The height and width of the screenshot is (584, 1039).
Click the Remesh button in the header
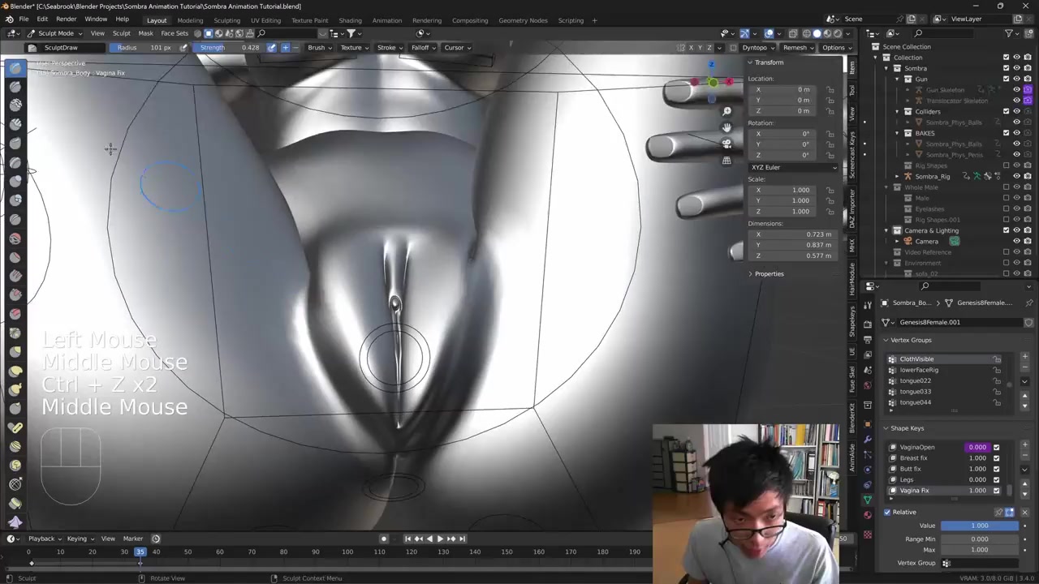click(x=795, y=48)
